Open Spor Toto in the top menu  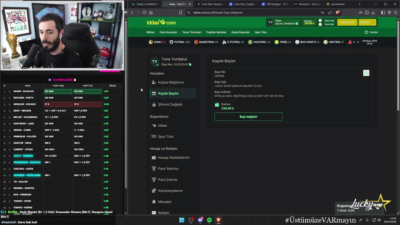261,32
